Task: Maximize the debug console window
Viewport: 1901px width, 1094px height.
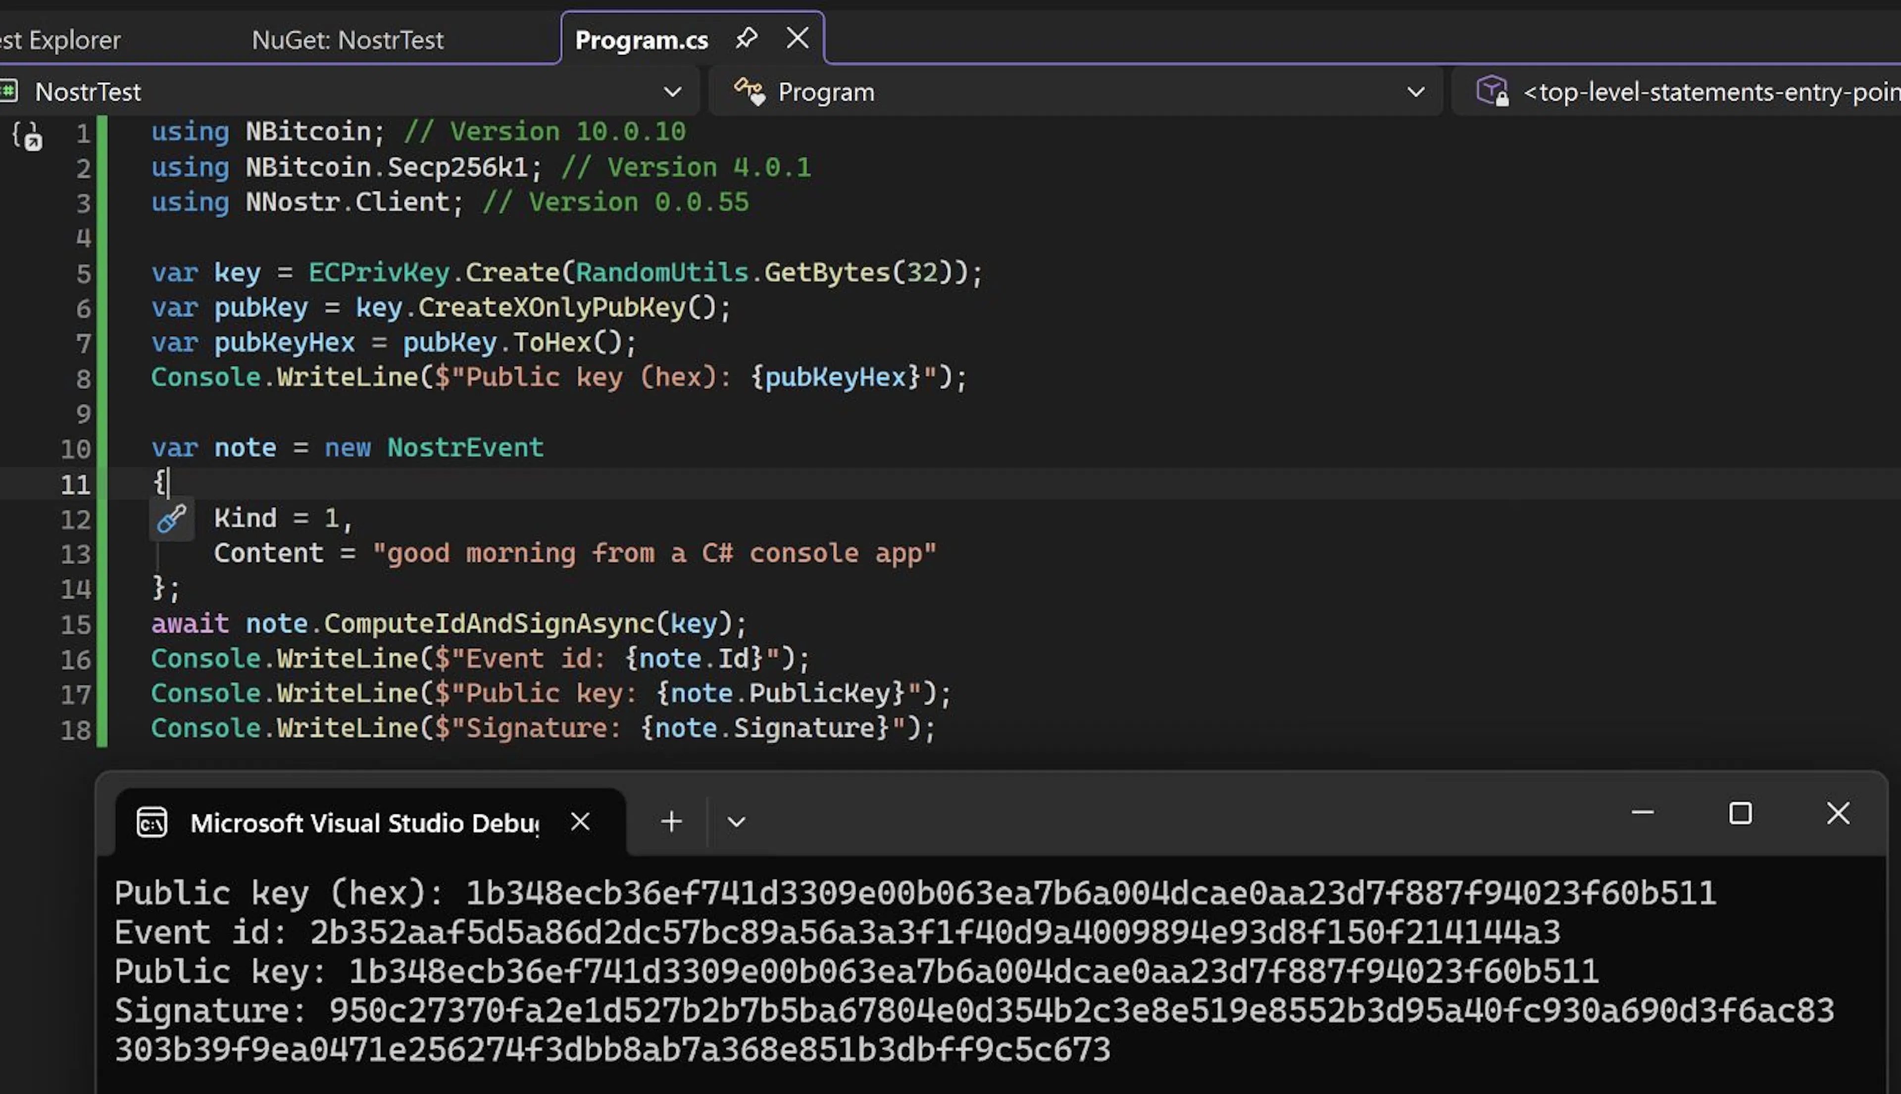Action: (1740, 813)
